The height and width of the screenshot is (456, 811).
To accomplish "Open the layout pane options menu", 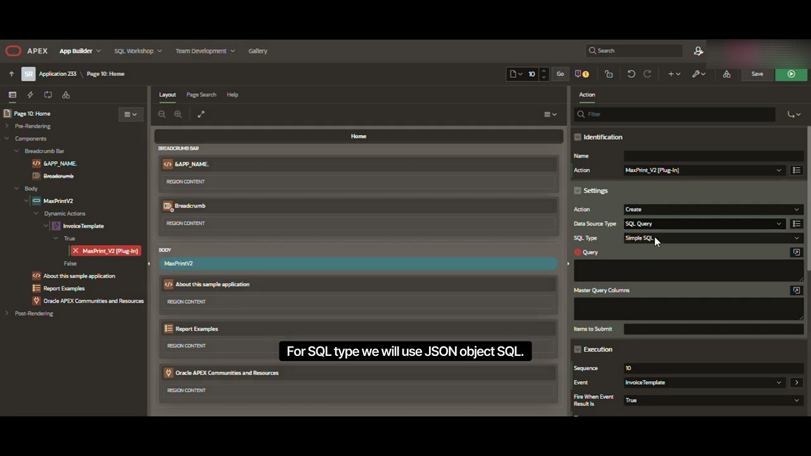I will click(550, 115).
